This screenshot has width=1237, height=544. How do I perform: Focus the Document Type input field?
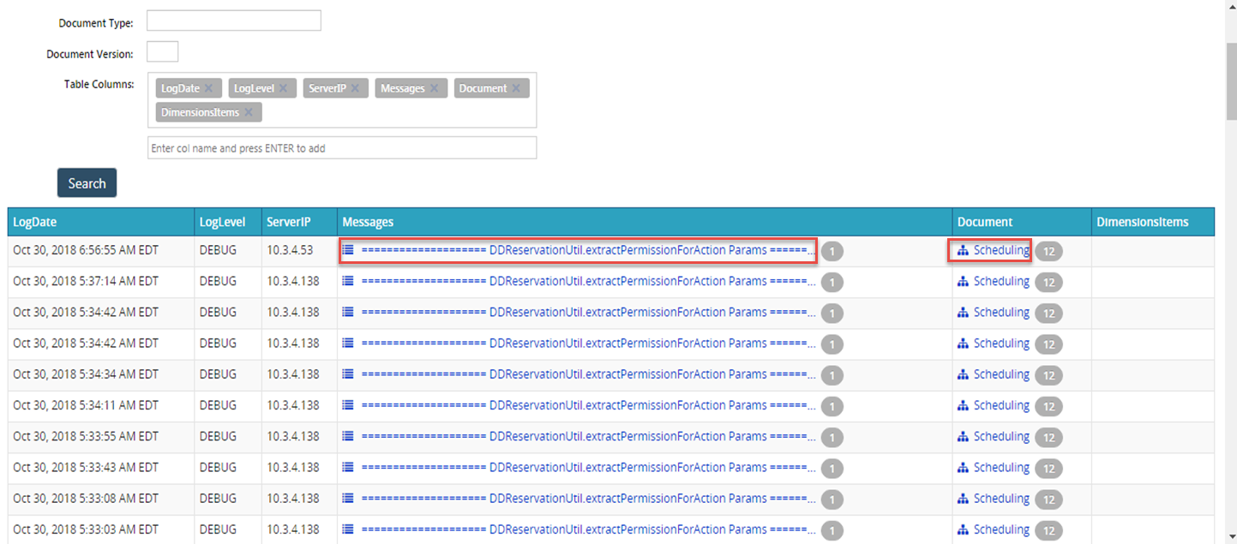coord(234,21)
